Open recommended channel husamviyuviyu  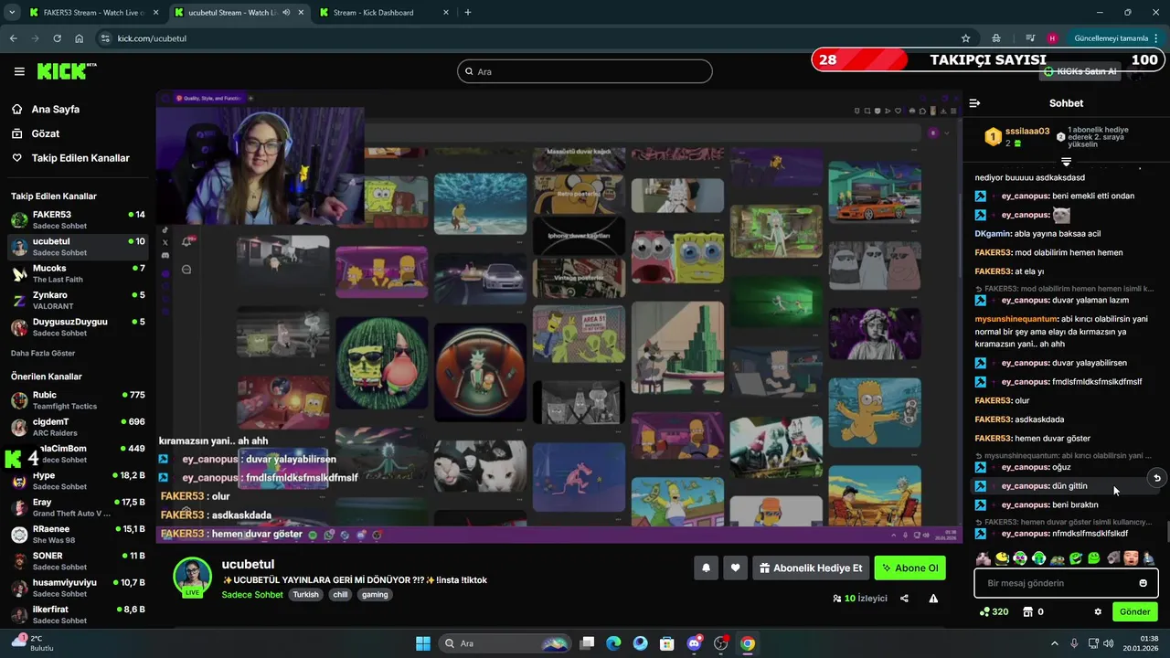pyautogui.click(x=78, y=588)
